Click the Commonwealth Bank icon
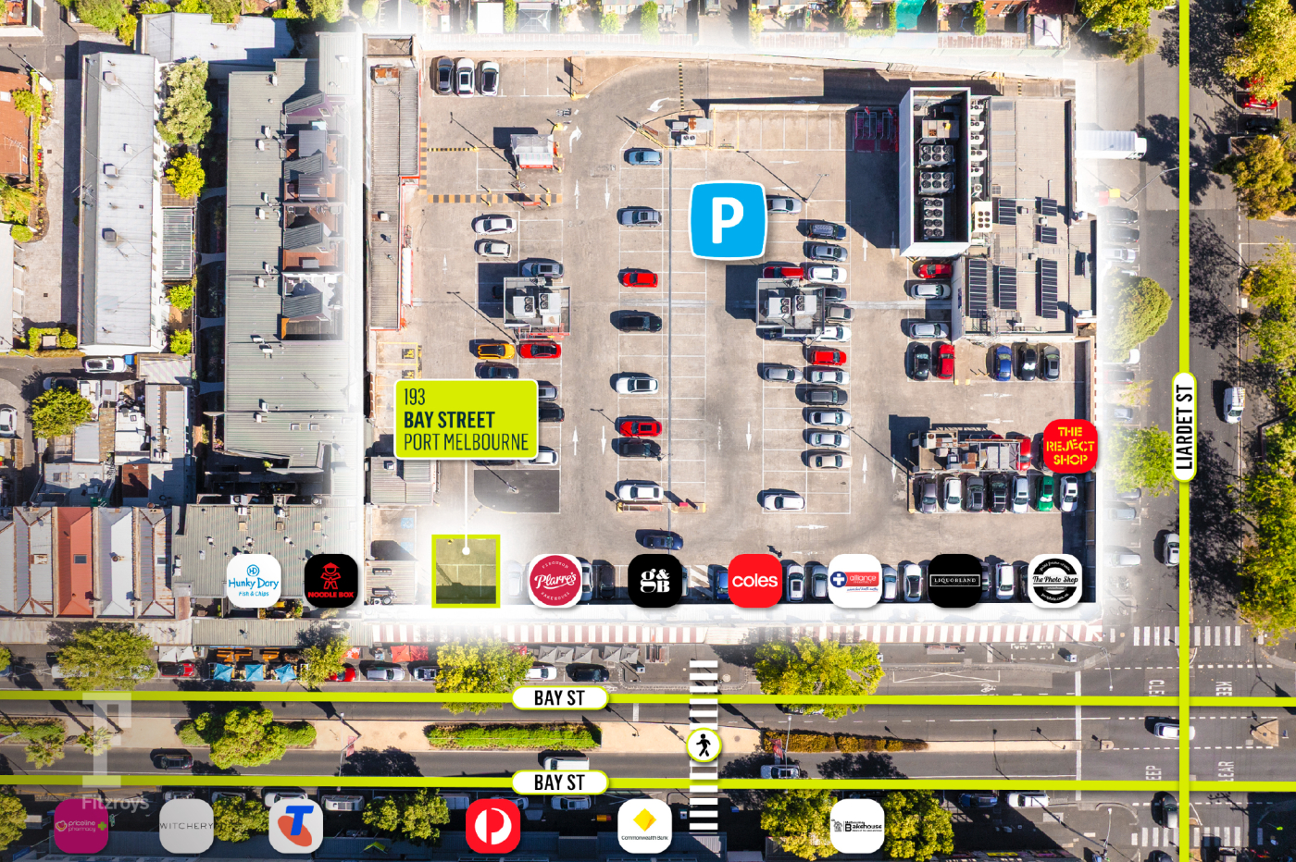1296x862 pixels. [x=644, y=825]
